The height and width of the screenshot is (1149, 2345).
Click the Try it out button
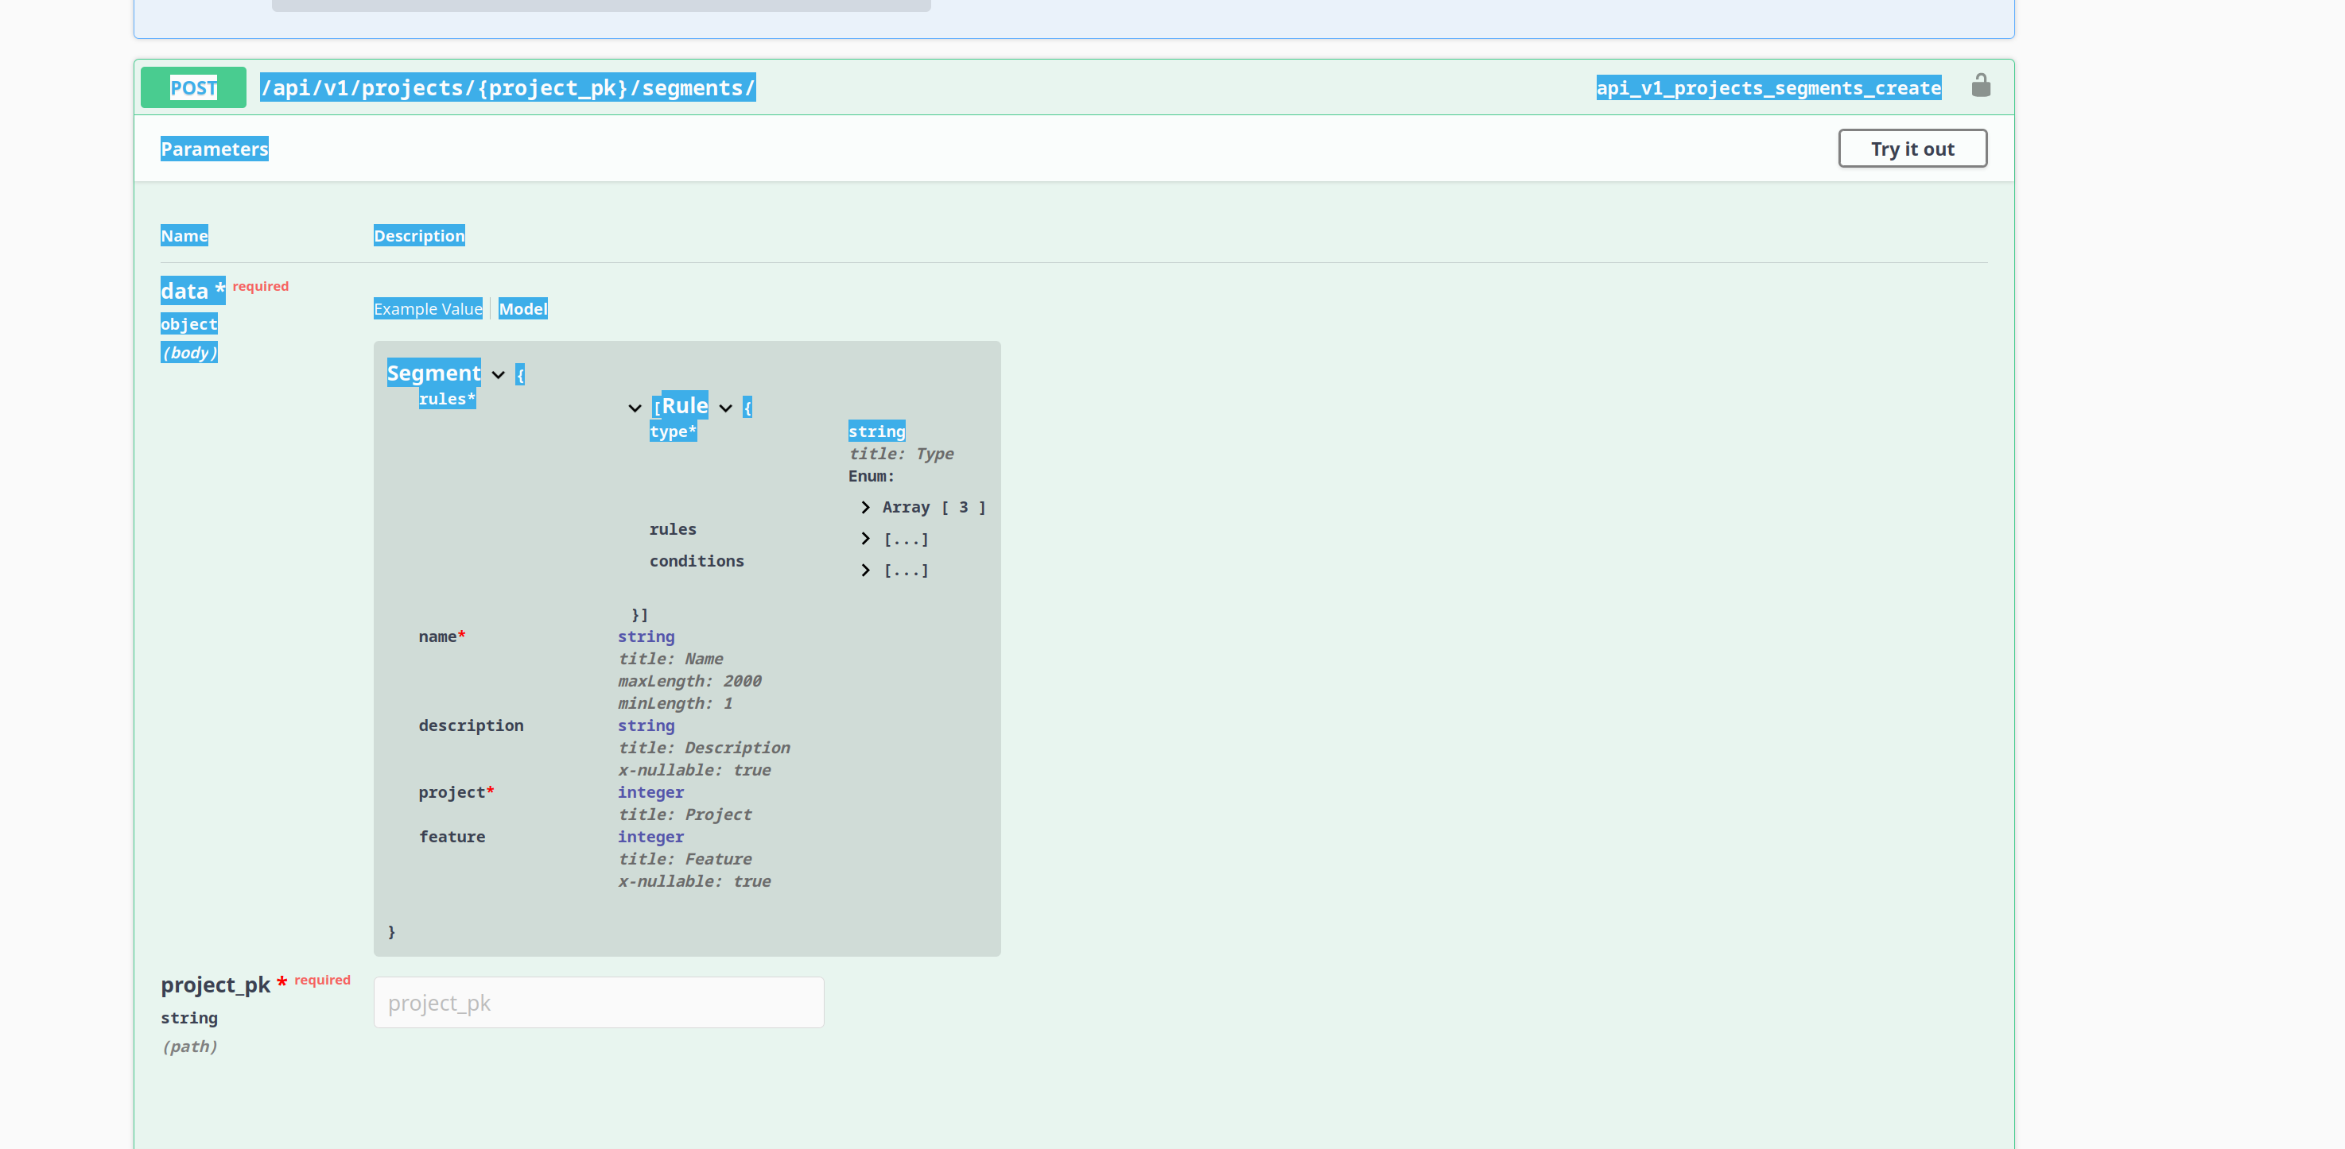[1912, 149]
